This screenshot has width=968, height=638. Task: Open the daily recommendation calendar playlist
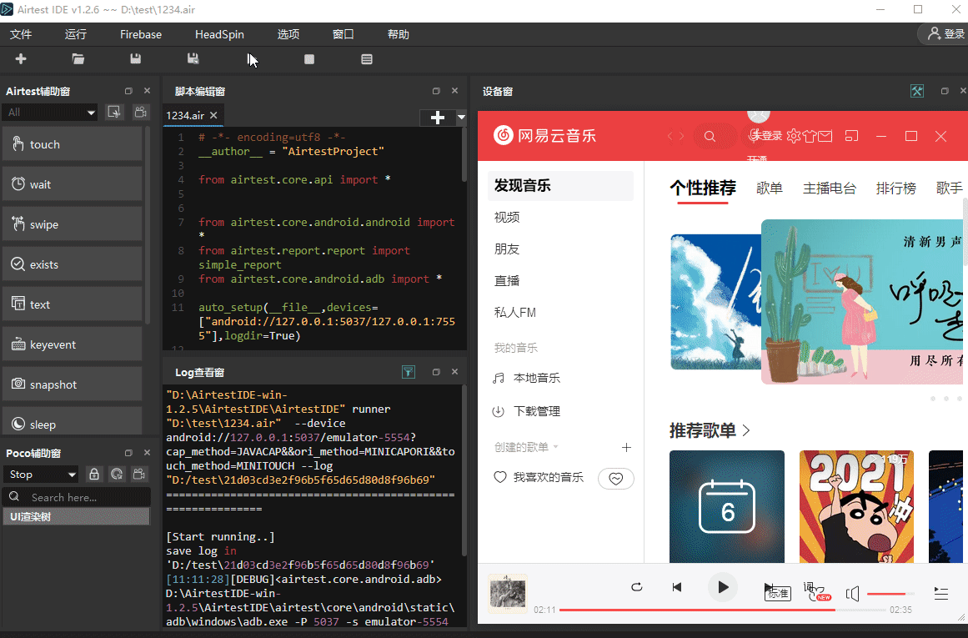(726, 506)
